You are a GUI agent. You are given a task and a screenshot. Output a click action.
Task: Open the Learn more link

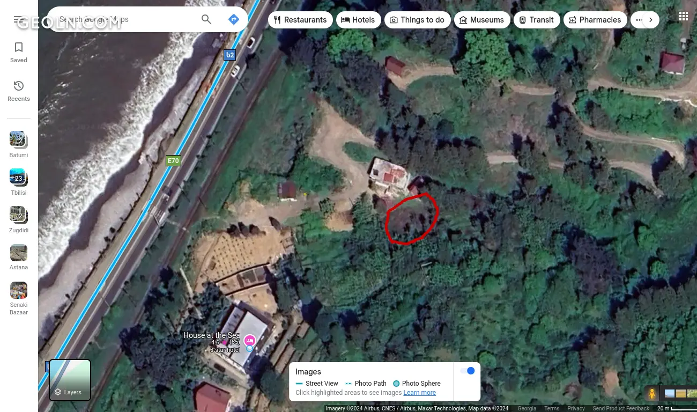(x=419, y=393)
